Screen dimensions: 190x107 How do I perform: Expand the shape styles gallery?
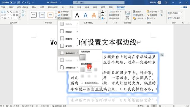coord(56,18)
